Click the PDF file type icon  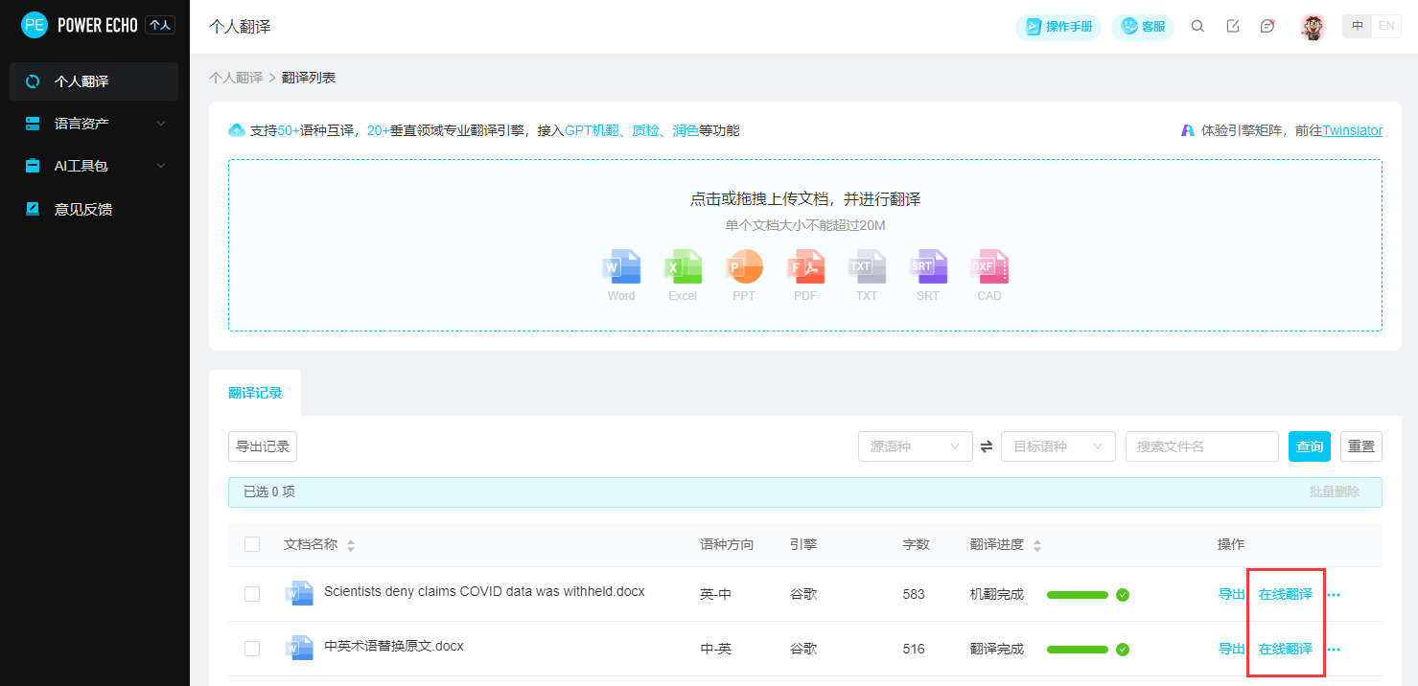click(805, 267)
